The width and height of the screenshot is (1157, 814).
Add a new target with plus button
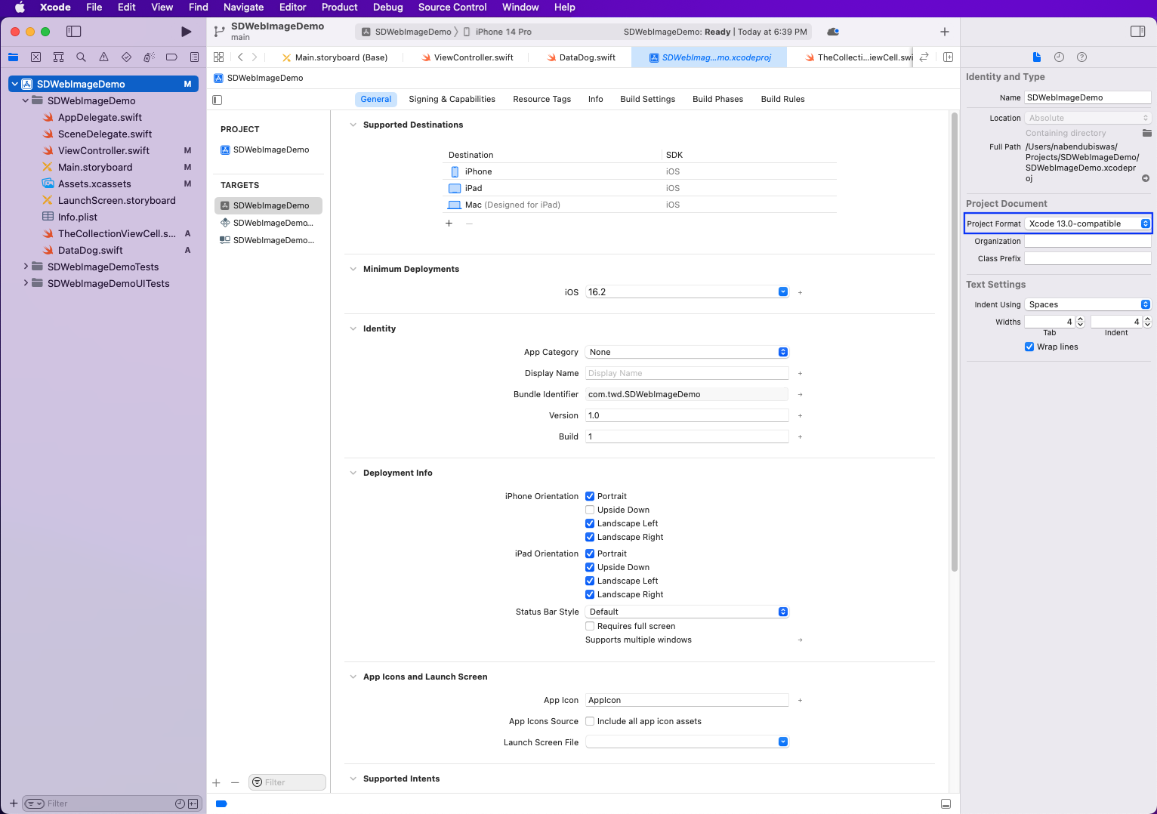(x=216, y=783)
